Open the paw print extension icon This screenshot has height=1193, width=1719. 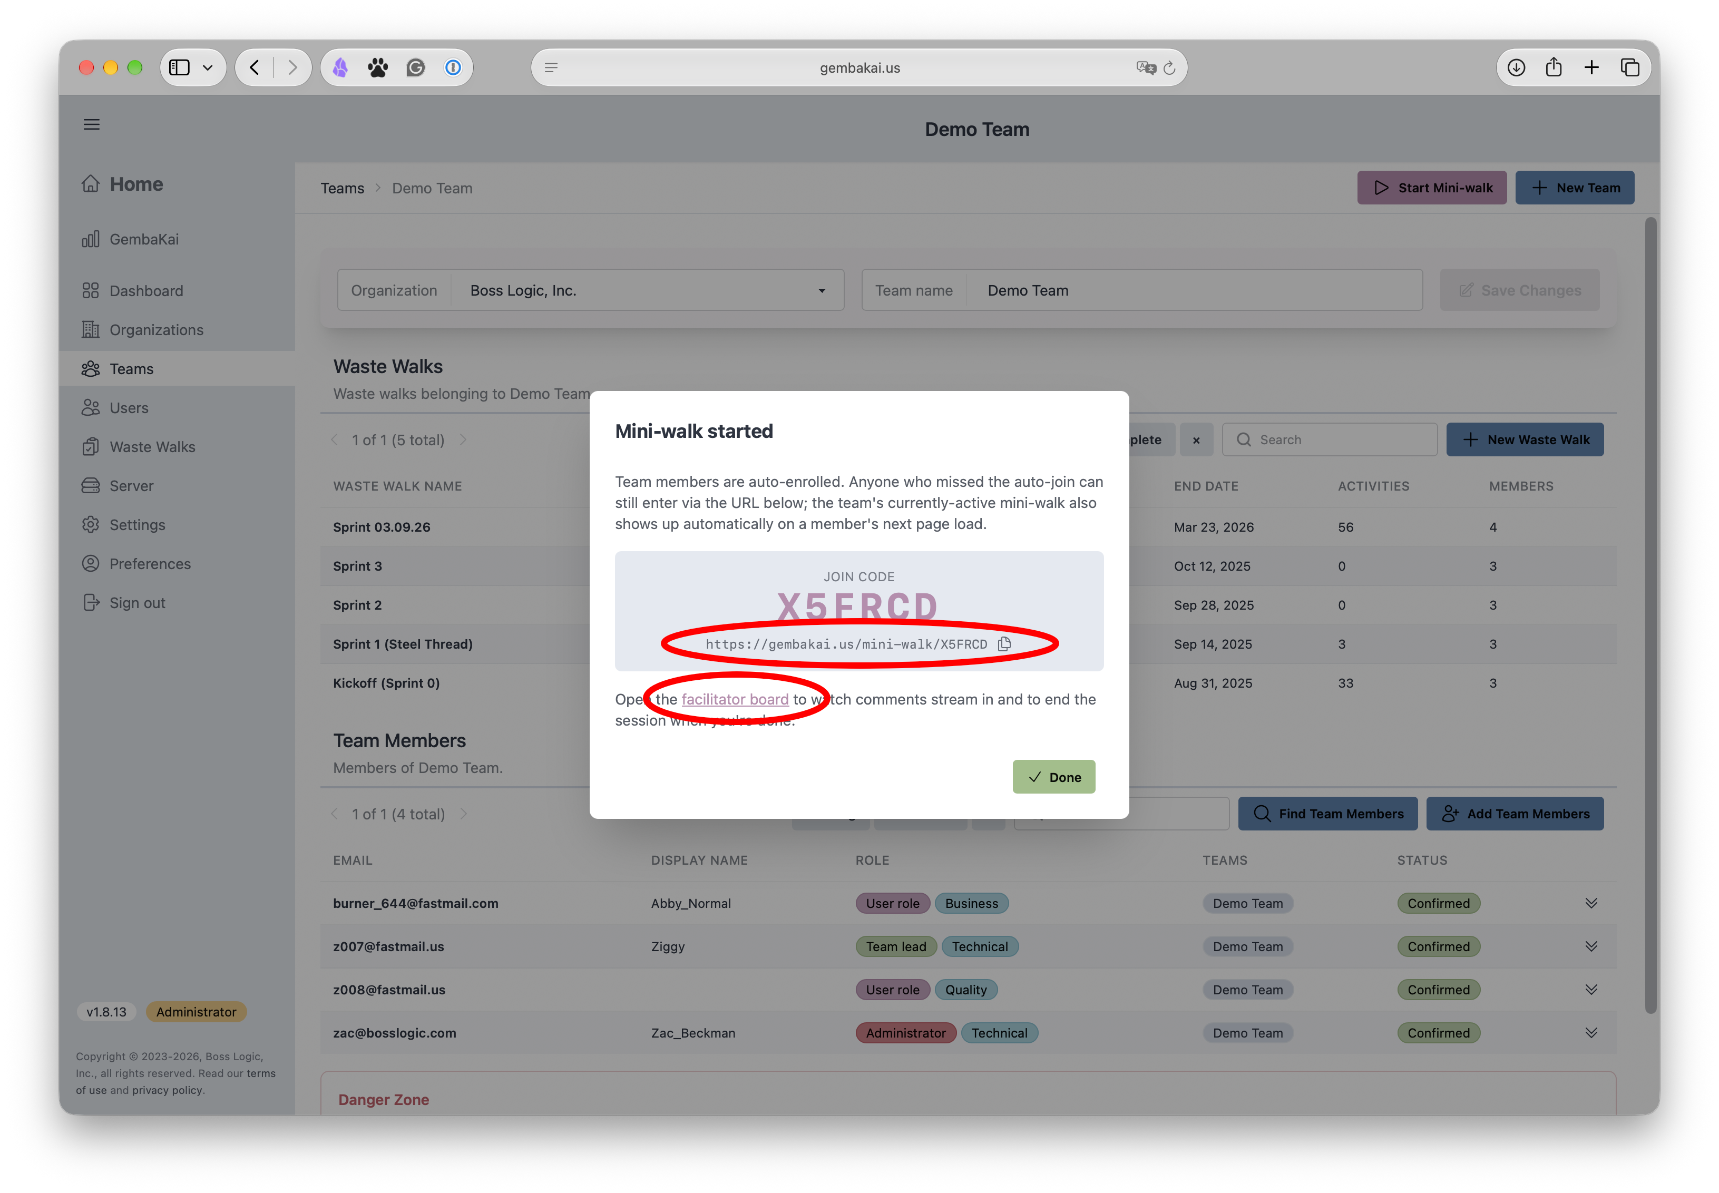click(x=378, y=67)
